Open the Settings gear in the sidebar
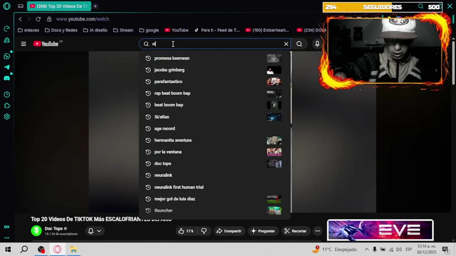The height and width of the screenshot is (256, 456). [x=7, y=117]
